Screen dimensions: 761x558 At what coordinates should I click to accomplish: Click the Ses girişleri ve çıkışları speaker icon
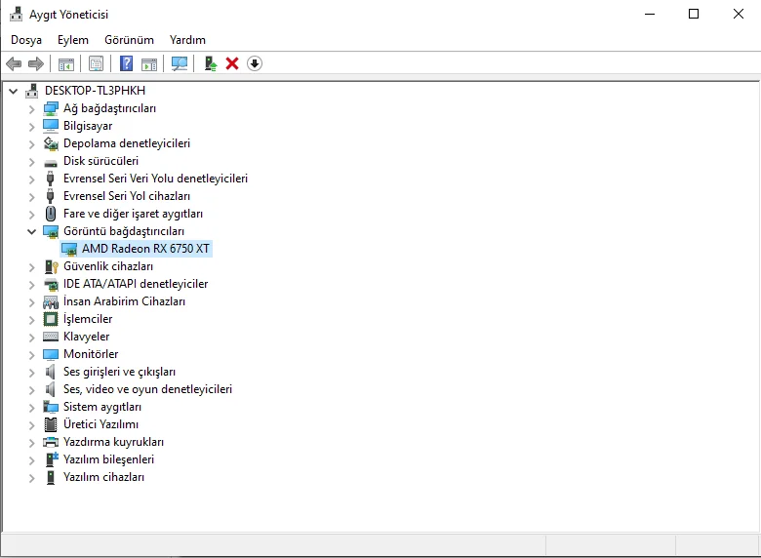pyautogui.click(x=50, y=372)
